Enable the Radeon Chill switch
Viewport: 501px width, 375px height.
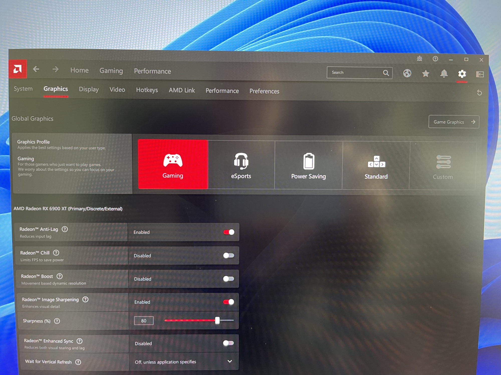[x=228, y=255]
